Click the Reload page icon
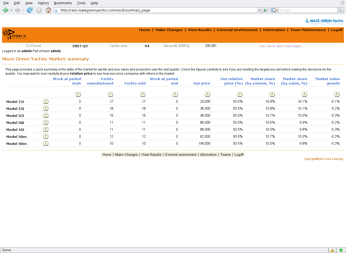 click(x=30, y=10)
